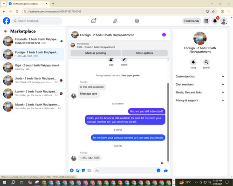Image resolution: width=233 pixels, height=186 pixels.
Task: Open Lorelei's conversation in Marketplace list
Action: tap(33, 93)
